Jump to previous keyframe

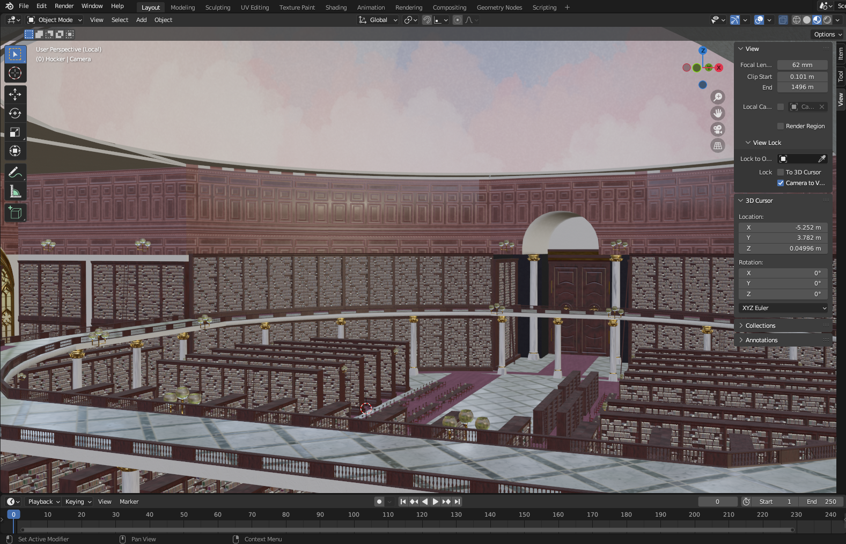(414, 502)
